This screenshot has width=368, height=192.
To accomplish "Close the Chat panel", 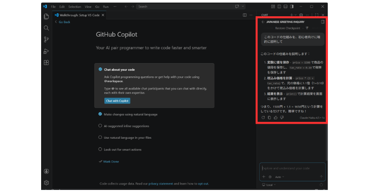I will pyautogui.click(x=323, y=15).
